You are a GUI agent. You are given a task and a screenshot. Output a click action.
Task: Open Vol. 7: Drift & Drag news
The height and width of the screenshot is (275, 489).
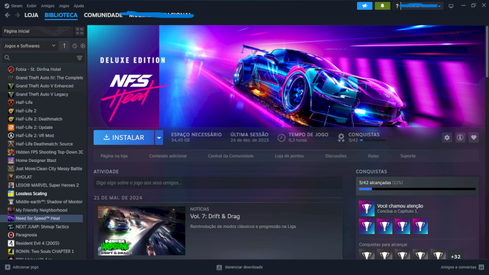(215, 216)
